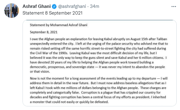Click the words 'Civil War of the 1990s'
The width and height of the screenshot is (180, 110).
[52, 53]
